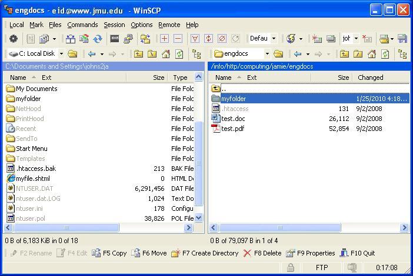Click the local panel vertical scrollbar thumb

tap(199, 163)
